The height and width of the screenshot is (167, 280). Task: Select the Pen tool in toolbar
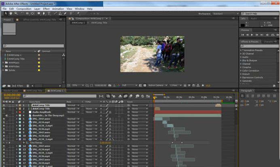(43, 13)
